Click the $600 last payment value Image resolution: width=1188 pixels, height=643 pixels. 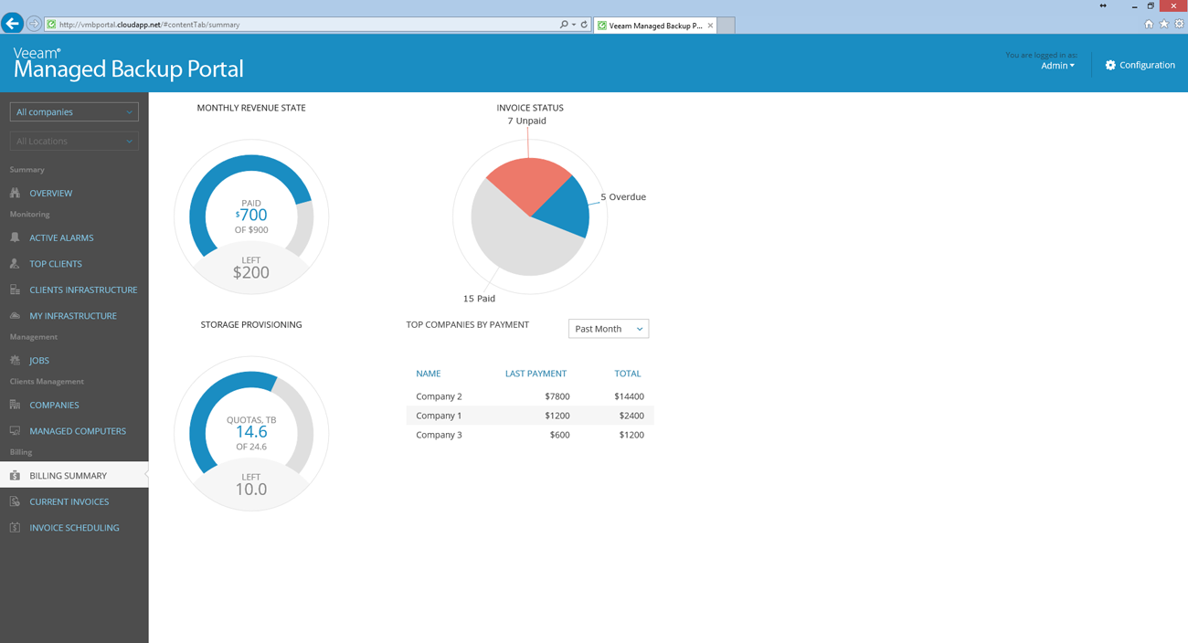click(x=559, y=435)
